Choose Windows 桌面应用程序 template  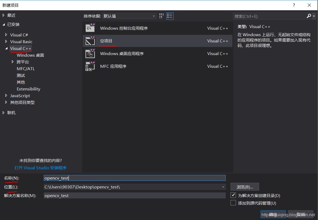click(x=158, y=53)
